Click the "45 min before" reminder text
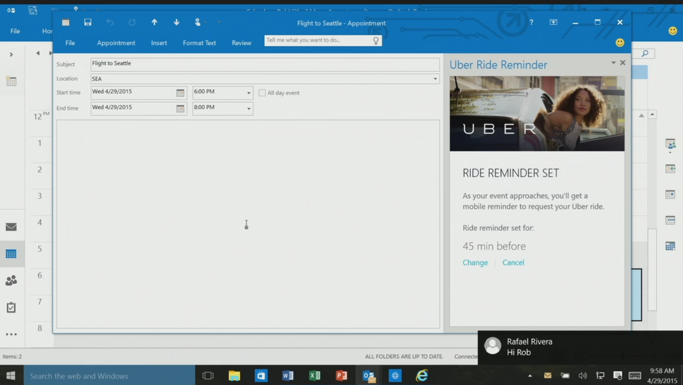This screenshot has height=385, width=683. [x=494, y=246]
